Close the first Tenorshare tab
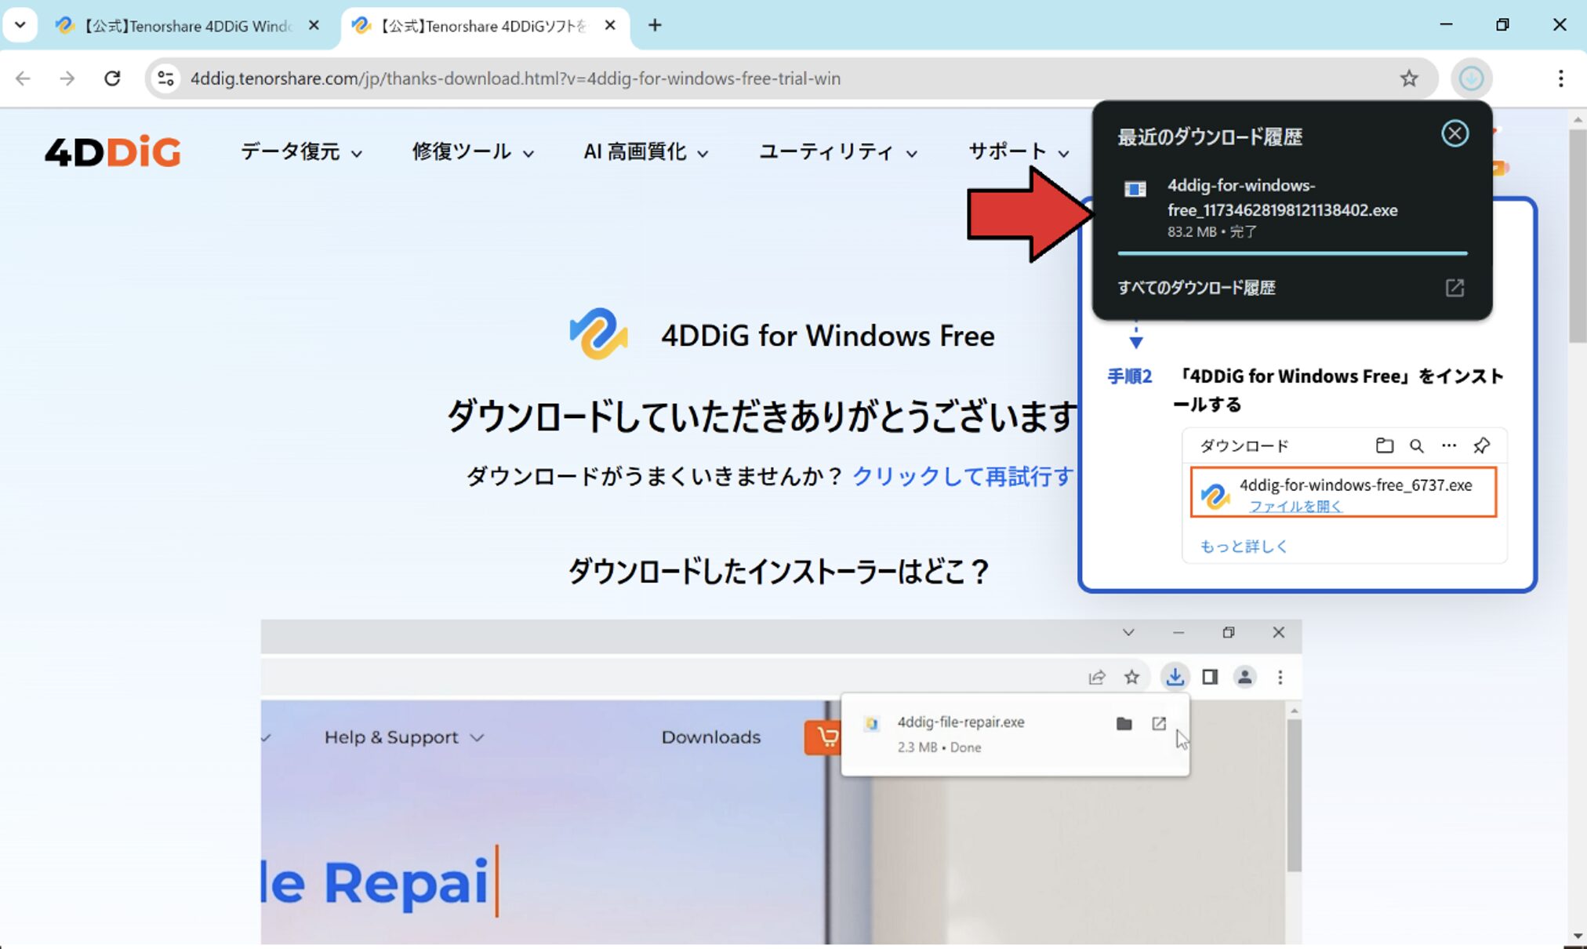This screenshot has width=1587, height=949. 314,26
